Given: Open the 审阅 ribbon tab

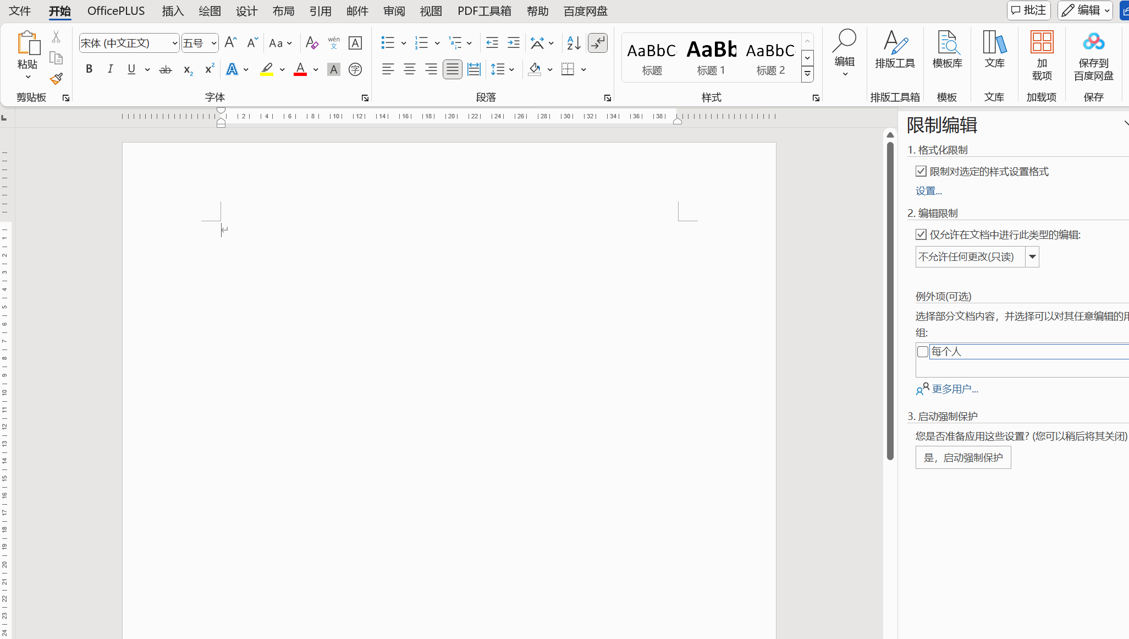Looking at the screenshot, I should pos(394,11).
